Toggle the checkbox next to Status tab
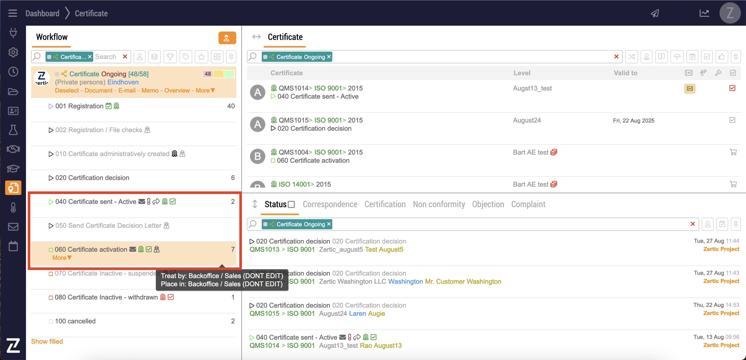746x360 pixels. [291, 205]
